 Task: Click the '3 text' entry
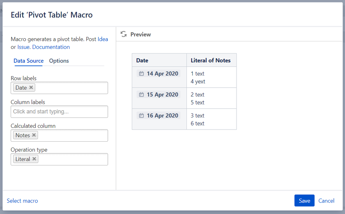pos(197,115)
